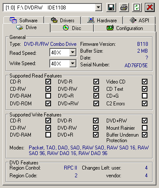159x188 pixels.
Task: Toggle the CD+G read checkbox
Action: [144, 96]
